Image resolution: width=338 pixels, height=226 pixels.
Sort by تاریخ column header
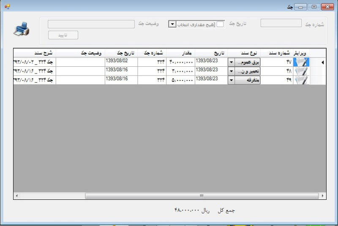pos(211,53)
